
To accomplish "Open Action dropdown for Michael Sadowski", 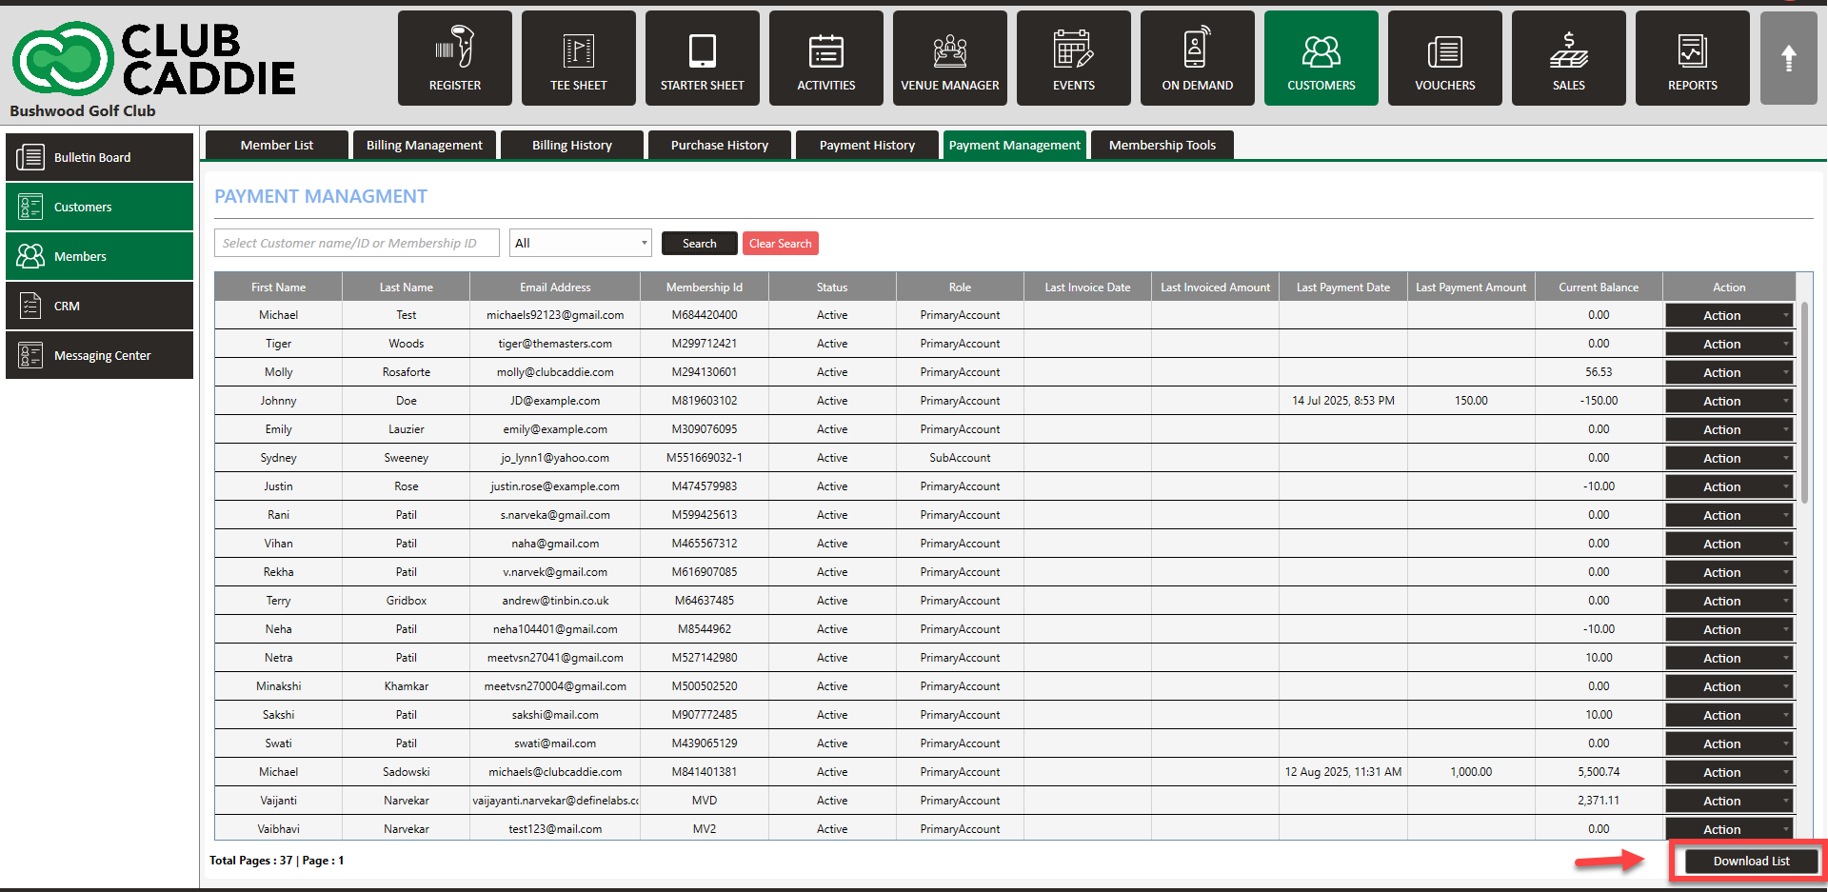I will 1728,772.
